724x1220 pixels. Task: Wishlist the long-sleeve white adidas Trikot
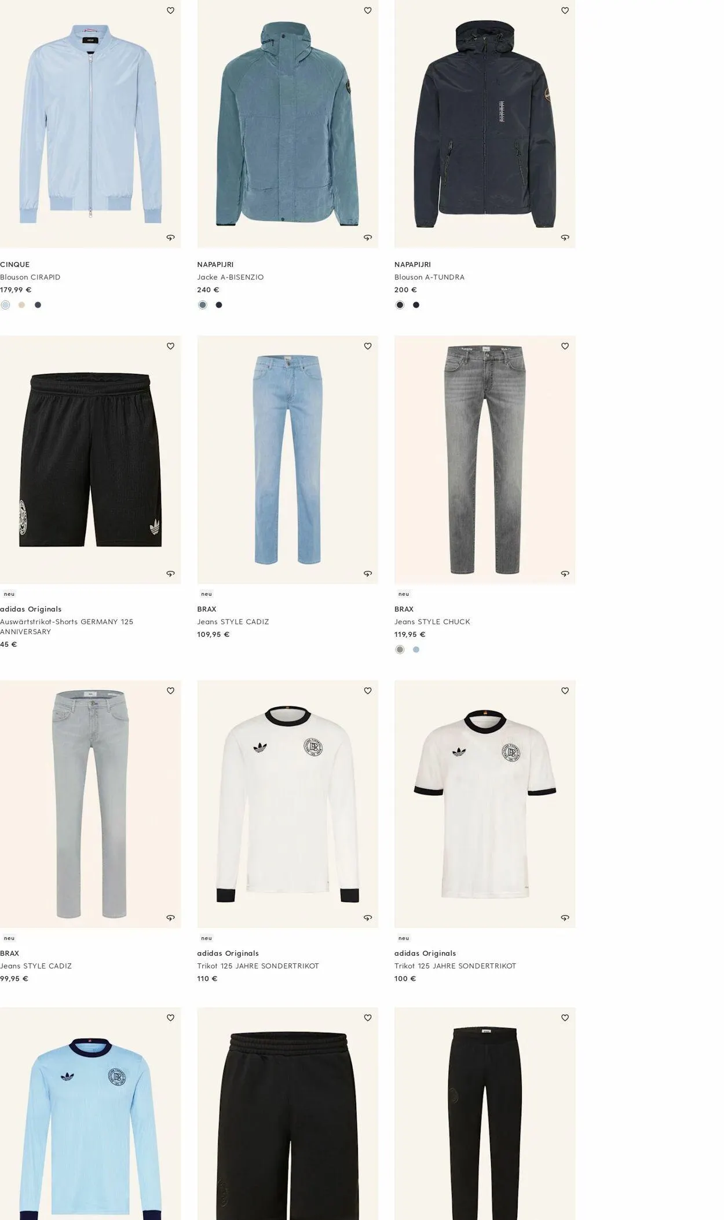(x=368, y=691)
